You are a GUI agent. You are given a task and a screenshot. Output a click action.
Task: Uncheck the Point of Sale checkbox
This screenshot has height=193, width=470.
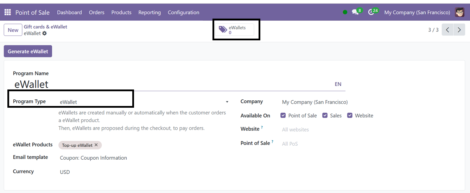tap(283, 115)
